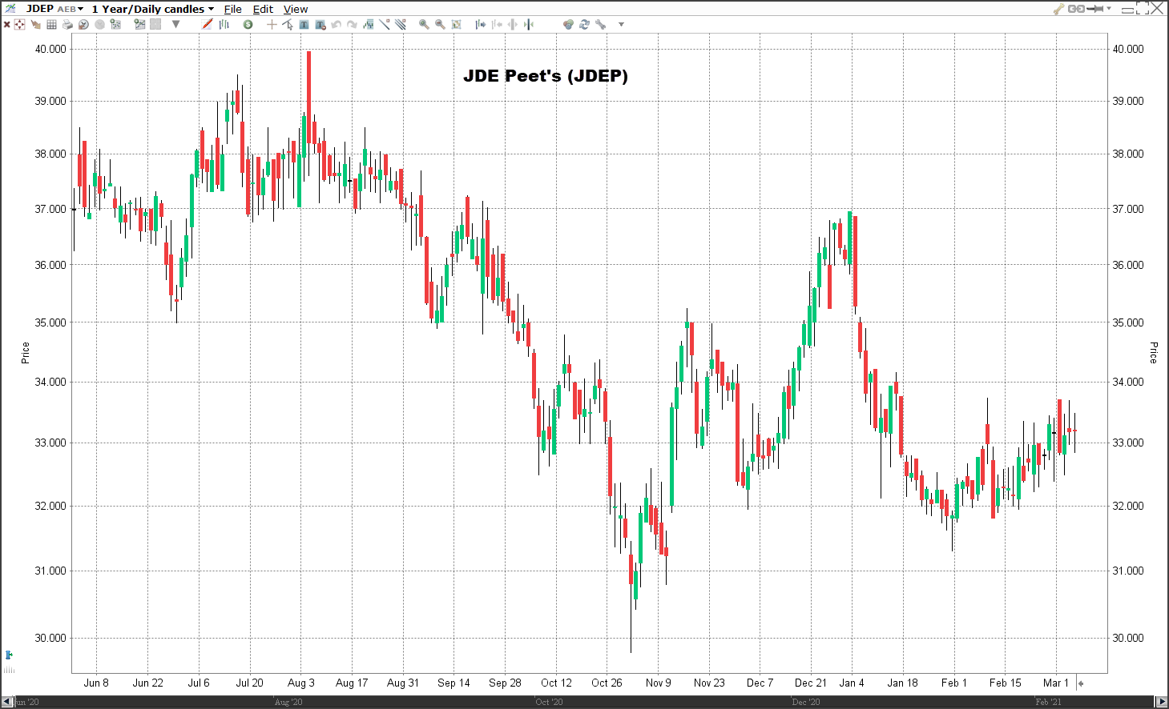Click the red X icon in the toolbar
Image resolution: width=1169 pixels, height=709 pixels.
pos(6,24)
